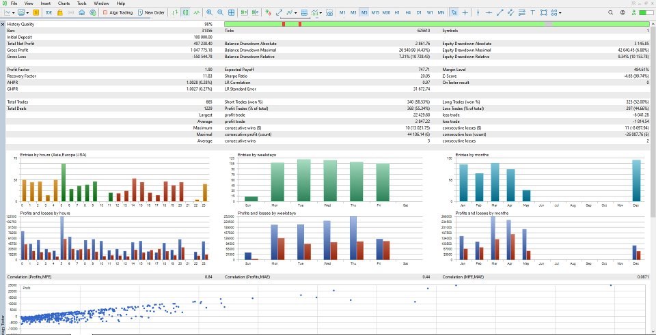Click the diagonal arrow line tool
Viewport: 656px width, 335px height.
click(279, 12)
